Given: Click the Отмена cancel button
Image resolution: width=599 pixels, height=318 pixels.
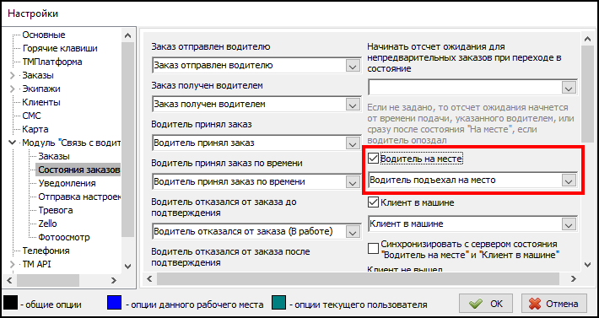Looking at the screenshot, I should pos(553,304).
